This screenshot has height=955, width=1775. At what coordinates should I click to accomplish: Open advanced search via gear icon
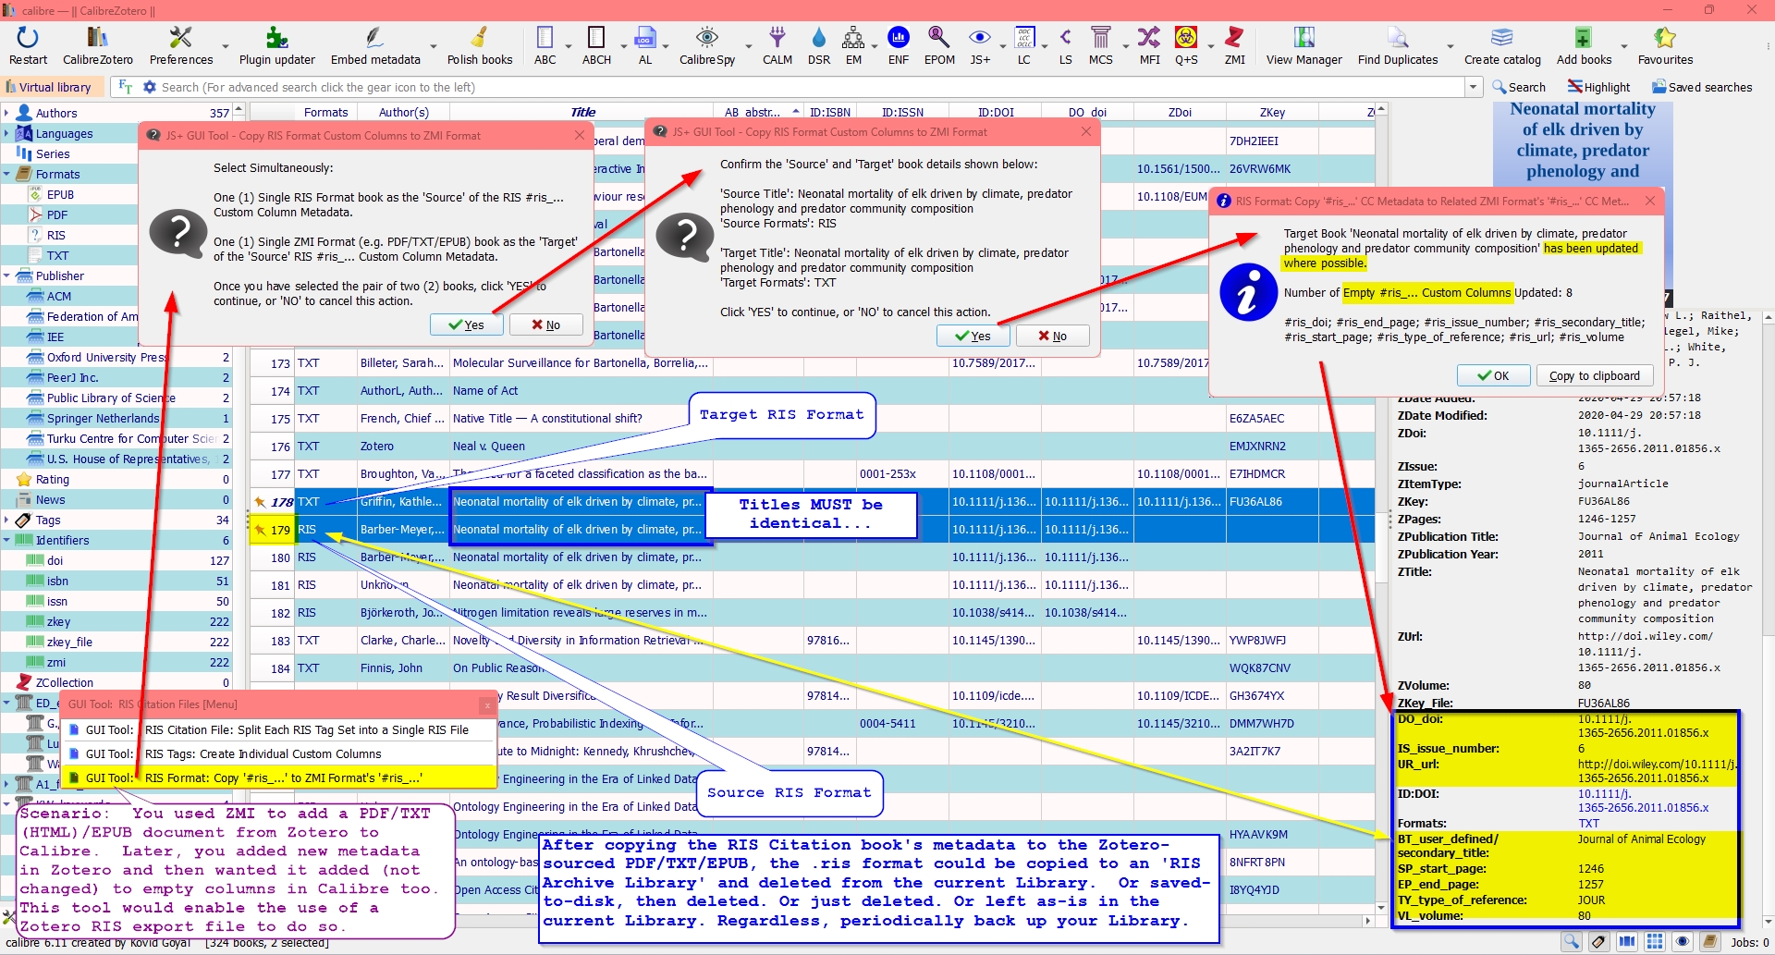(150, 87)
